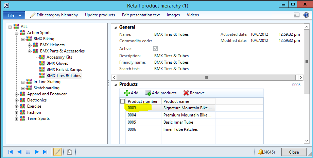Image resolution: width=313 pixels, height=158 pixels.
Task: Click the horizontal scrollbar in General pane
Action: click(206, 78)
